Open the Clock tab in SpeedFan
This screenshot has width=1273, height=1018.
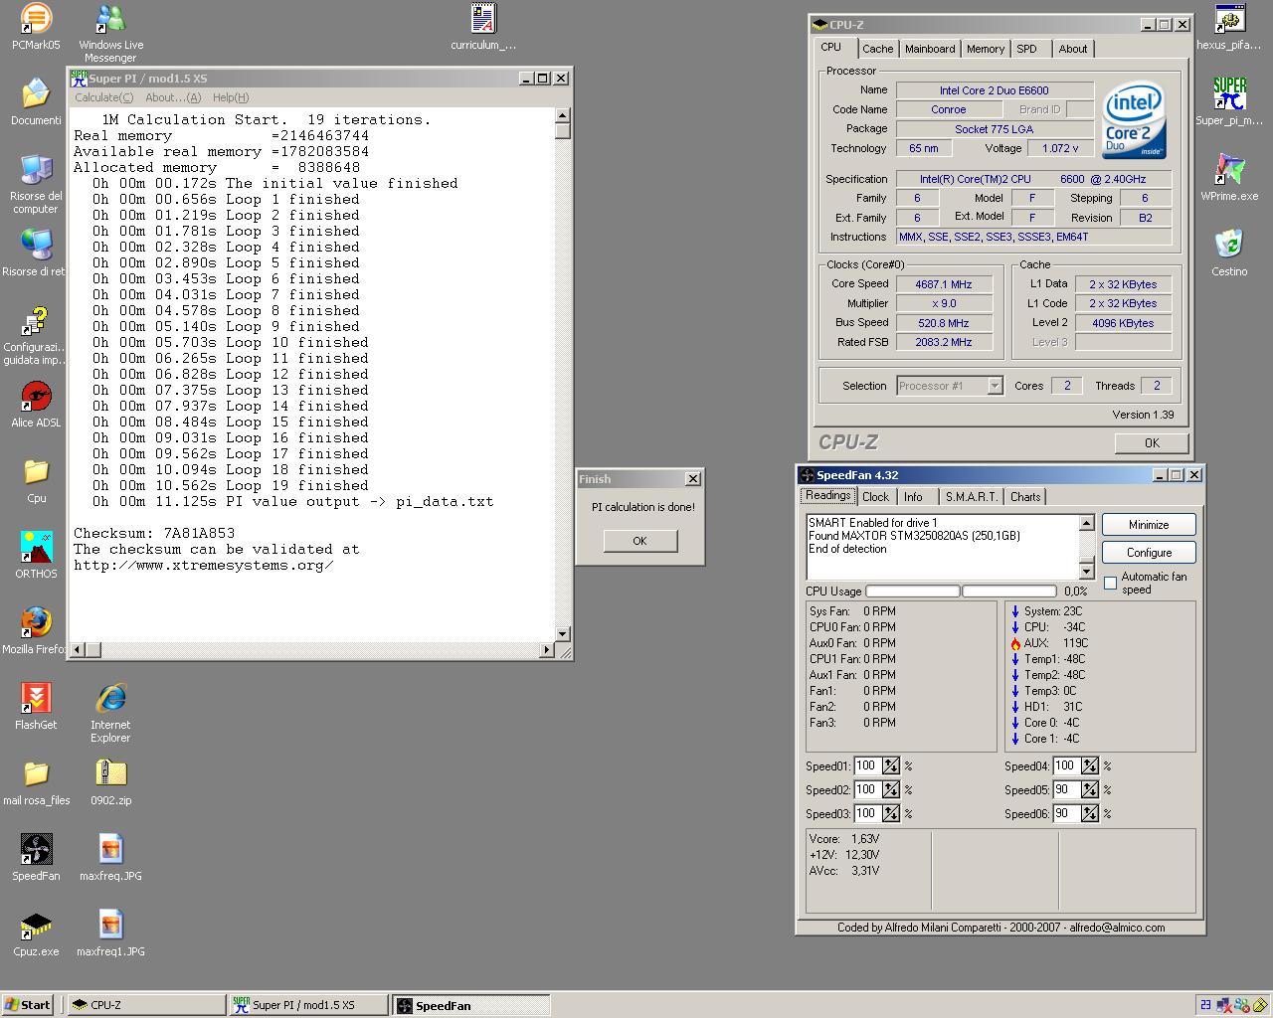(876, 497)
